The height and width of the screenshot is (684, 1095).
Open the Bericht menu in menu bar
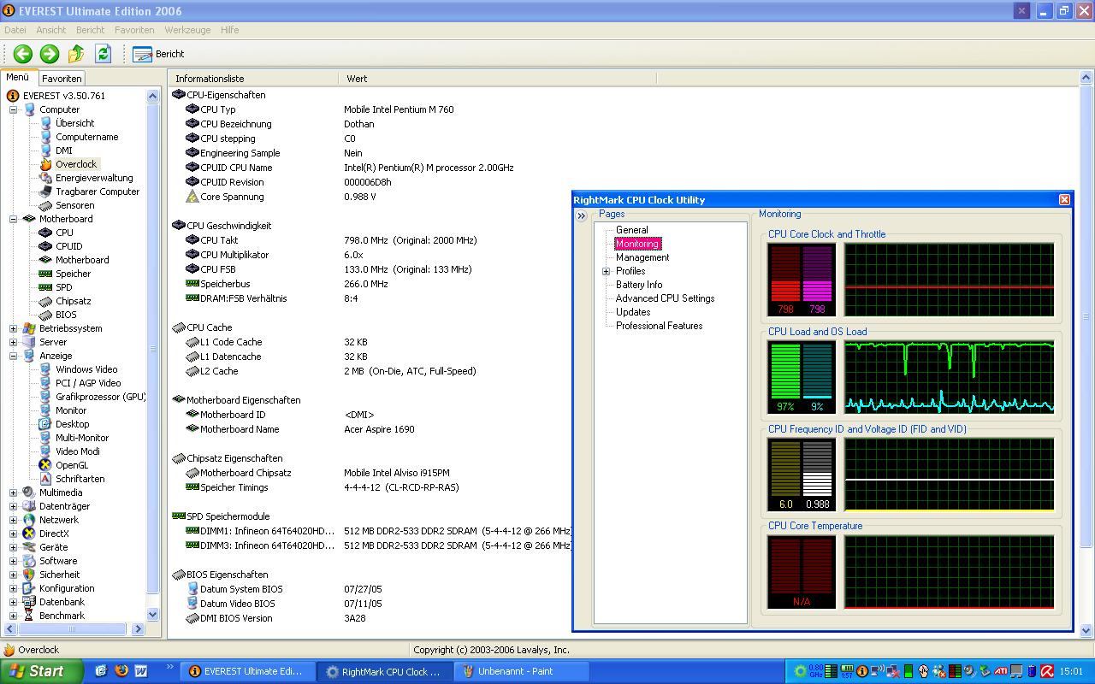[x=90, y=30]
